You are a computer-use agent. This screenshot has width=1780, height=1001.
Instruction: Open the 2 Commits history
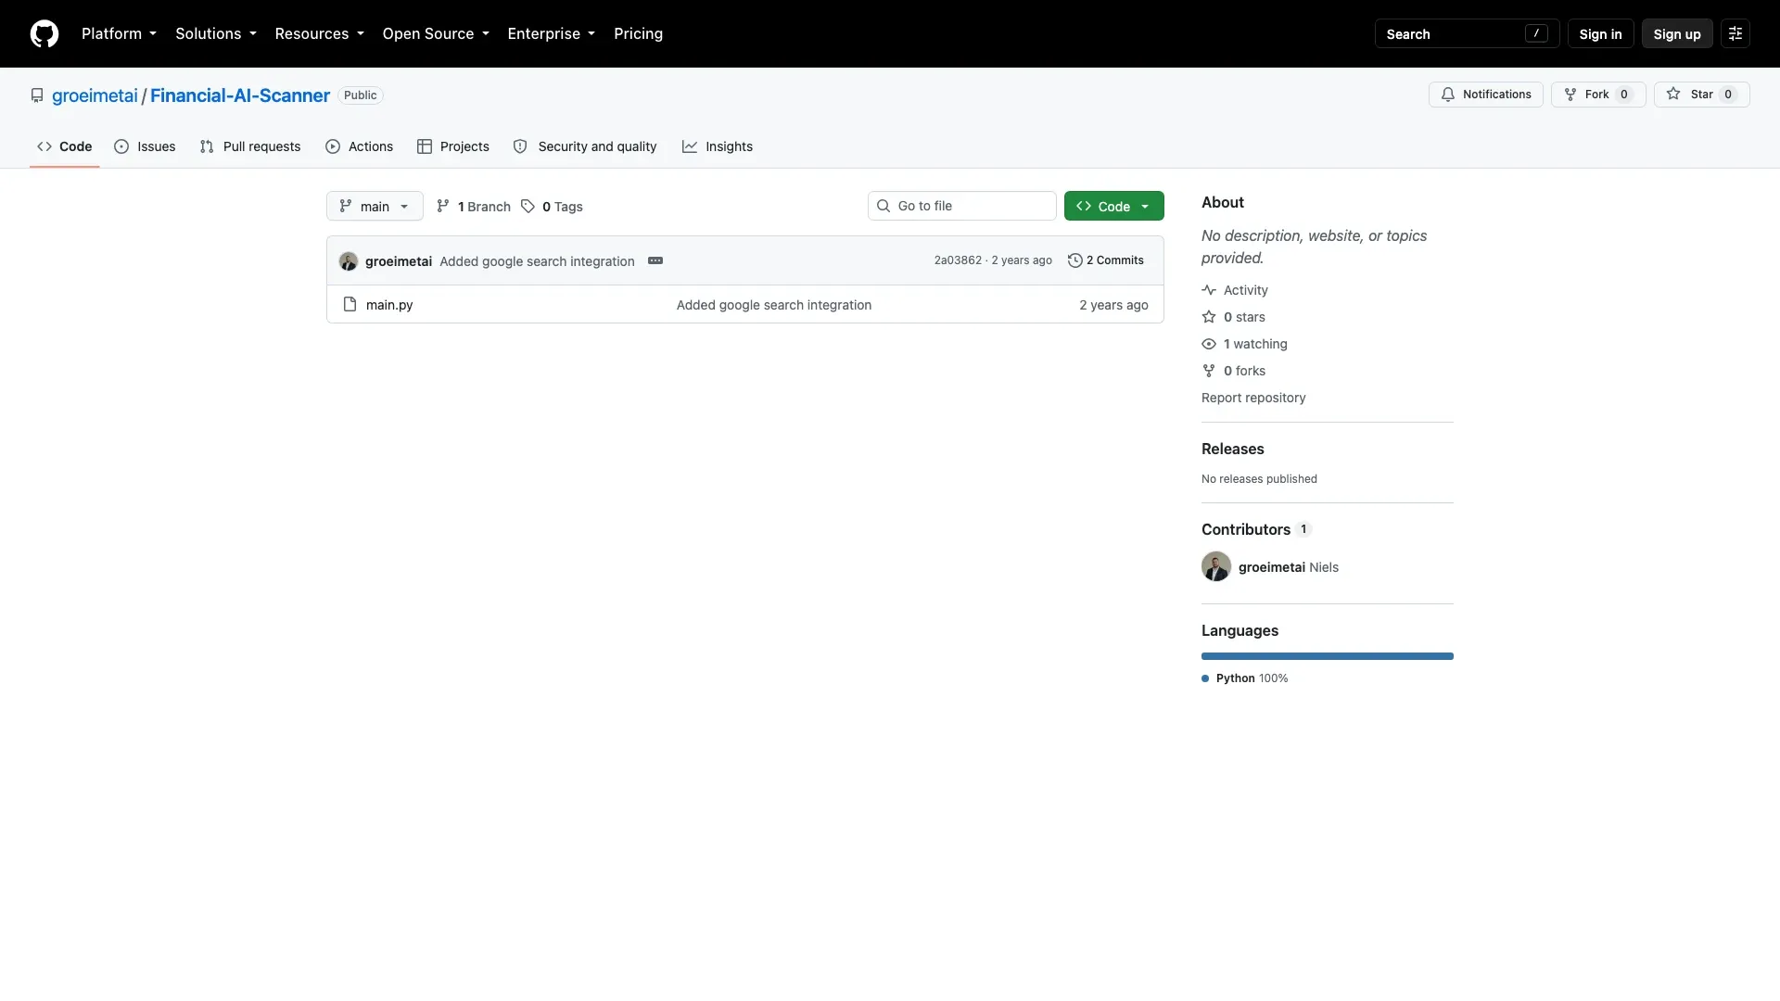1106,260
